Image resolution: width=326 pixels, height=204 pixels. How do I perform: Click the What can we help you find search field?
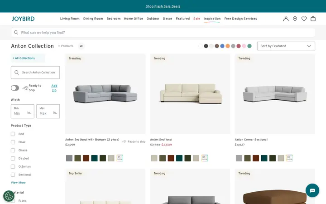coord(163,33)
